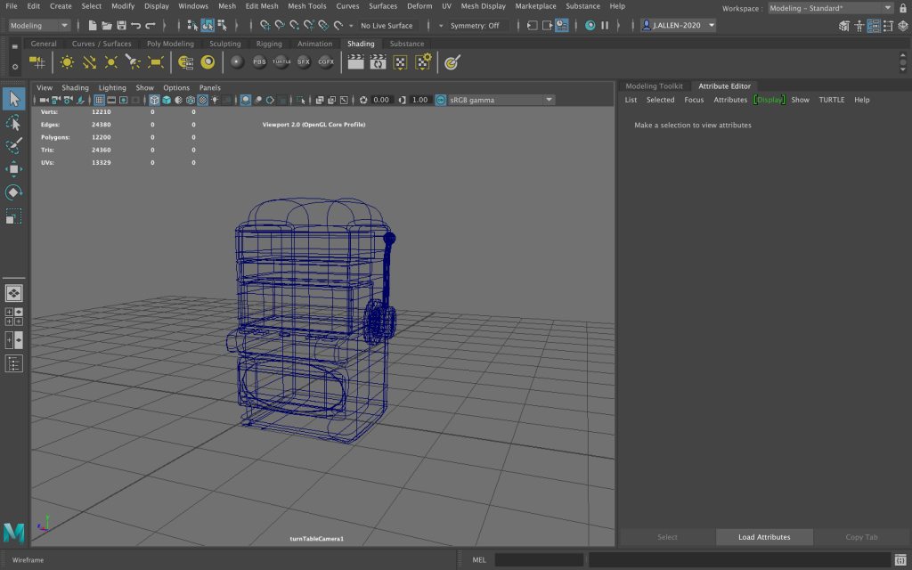Click the viewport exposure value field

click(x=381, y=100)
